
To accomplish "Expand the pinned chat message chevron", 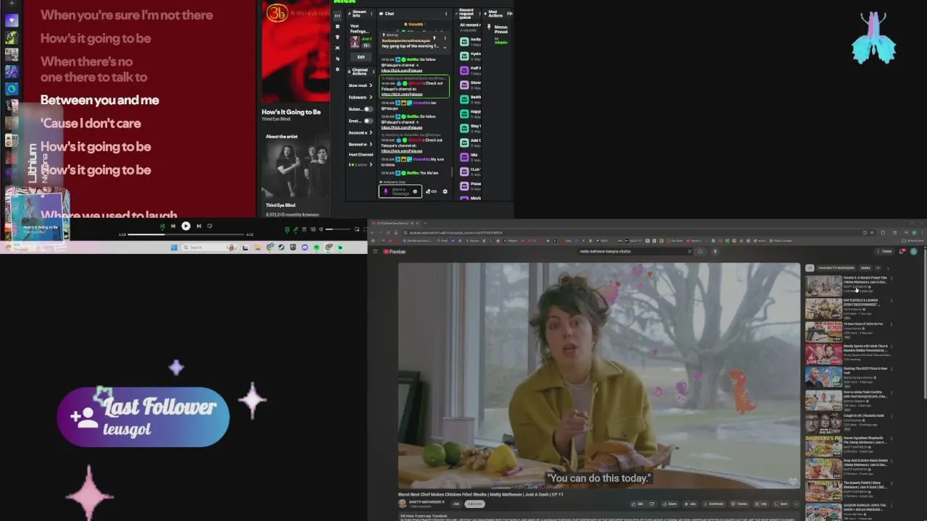I will [x=444, y=48].
